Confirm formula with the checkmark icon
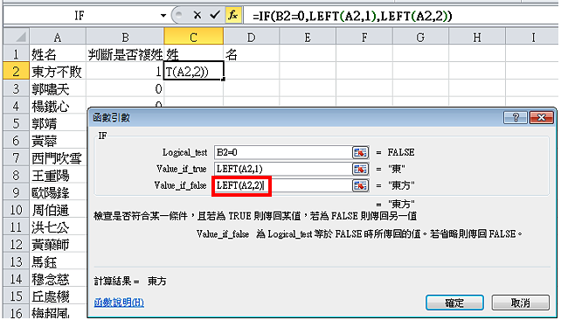This screenshot has width=561, height=320. [x=215, y=15]
